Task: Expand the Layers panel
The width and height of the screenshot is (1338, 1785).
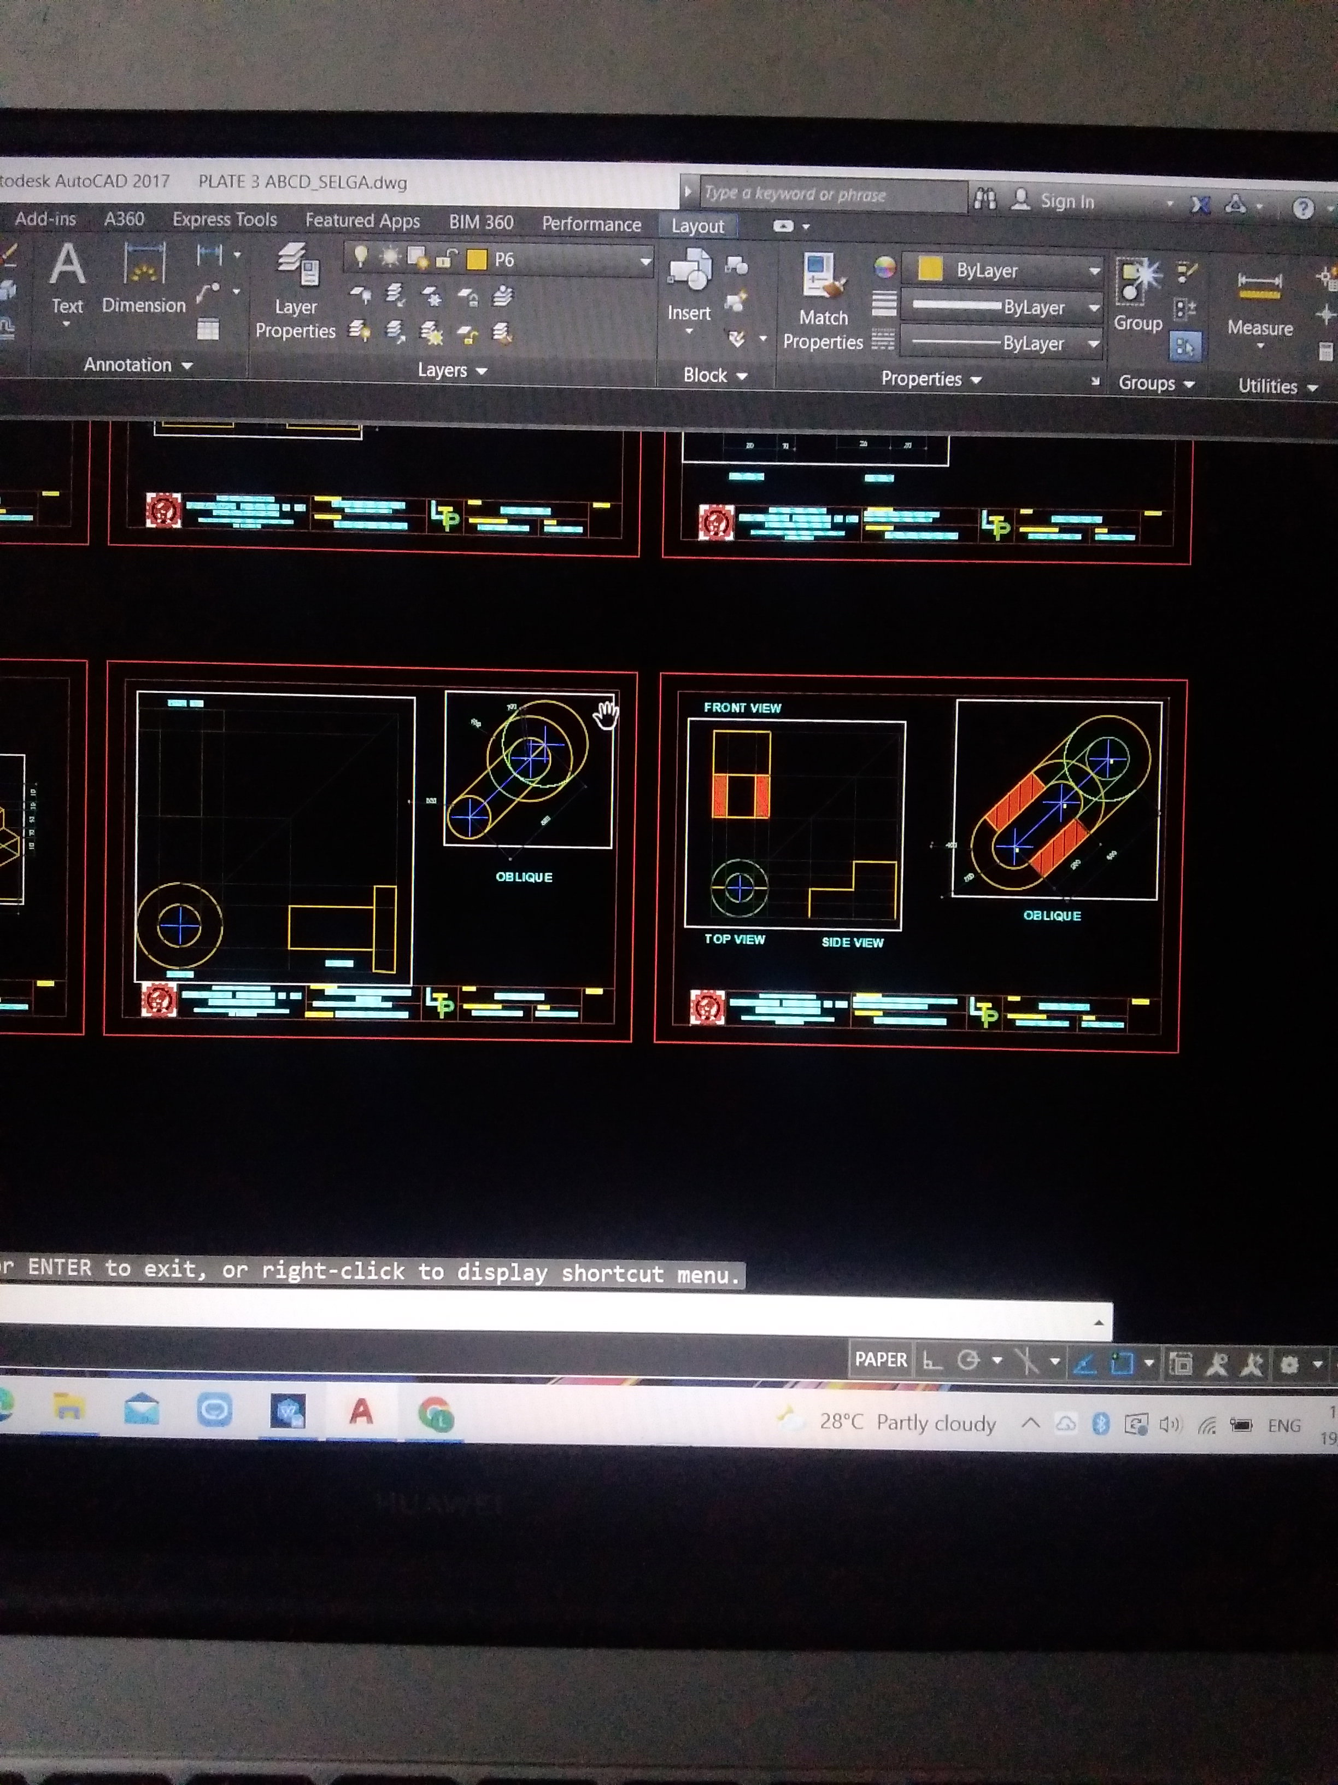Action: click(453, 370)
